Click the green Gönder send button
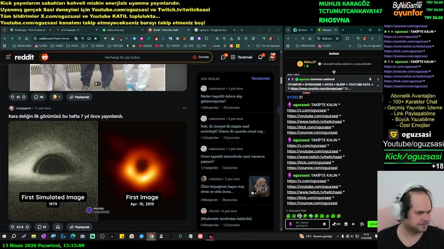The height and width of the screenshot is (249, 444). click(x=373, y=224)
